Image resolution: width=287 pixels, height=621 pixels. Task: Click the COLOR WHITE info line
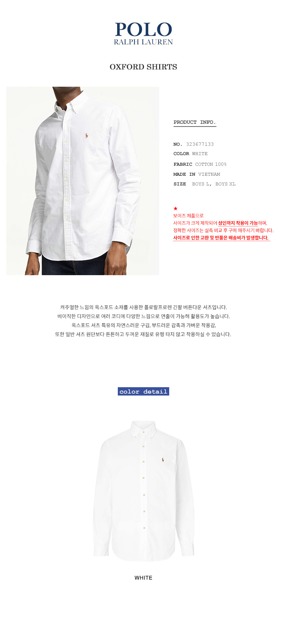point(191,153)
